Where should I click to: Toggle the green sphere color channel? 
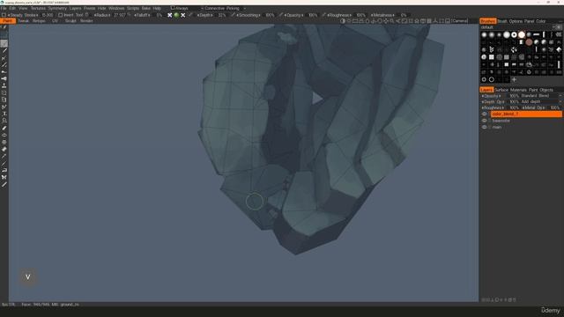coord(176,15)
